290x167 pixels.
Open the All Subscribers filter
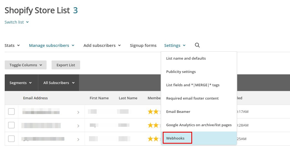58,83
